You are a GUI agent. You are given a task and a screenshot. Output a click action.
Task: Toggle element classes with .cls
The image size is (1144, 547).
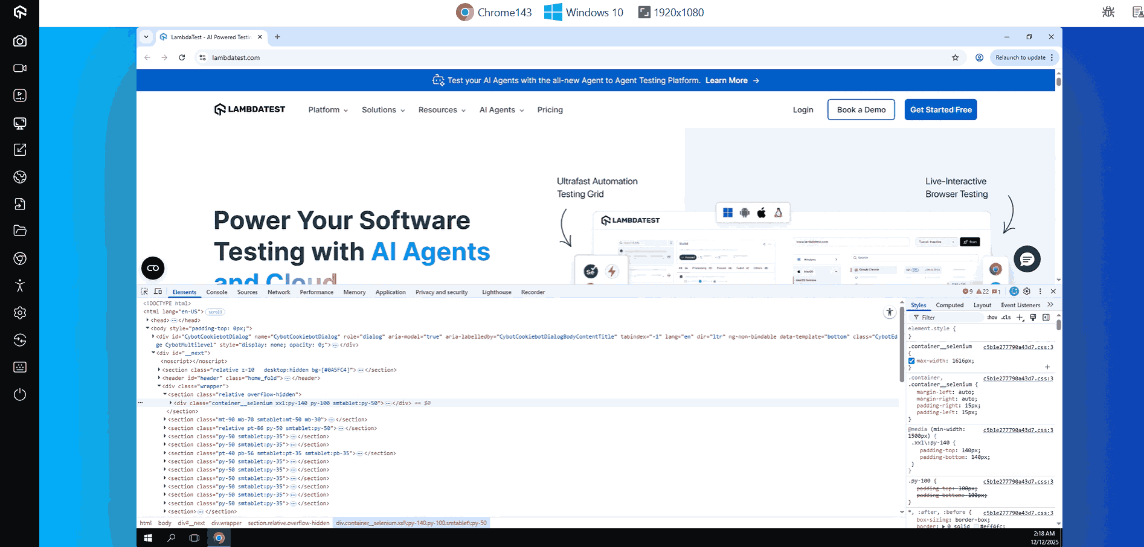[1006, 318]
